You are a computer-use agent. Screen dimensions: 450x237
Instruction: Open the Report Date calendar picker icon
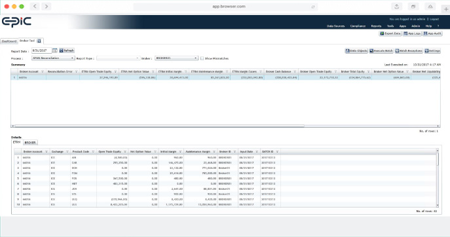pos(55,51)
